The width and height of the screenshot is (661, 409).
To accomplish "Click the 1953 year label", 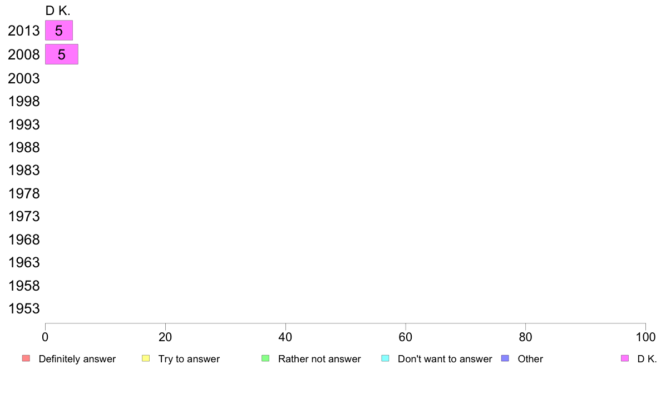I will 24,309.
